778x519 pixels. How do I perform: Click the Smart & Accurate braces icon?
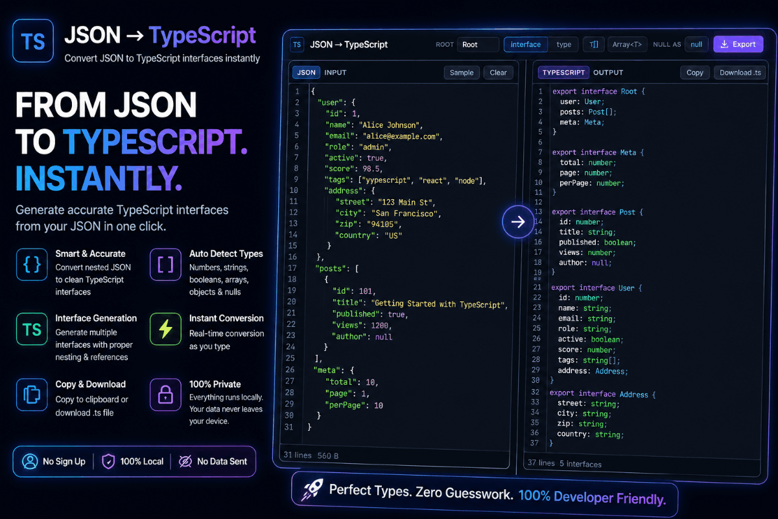coord(32,264)
